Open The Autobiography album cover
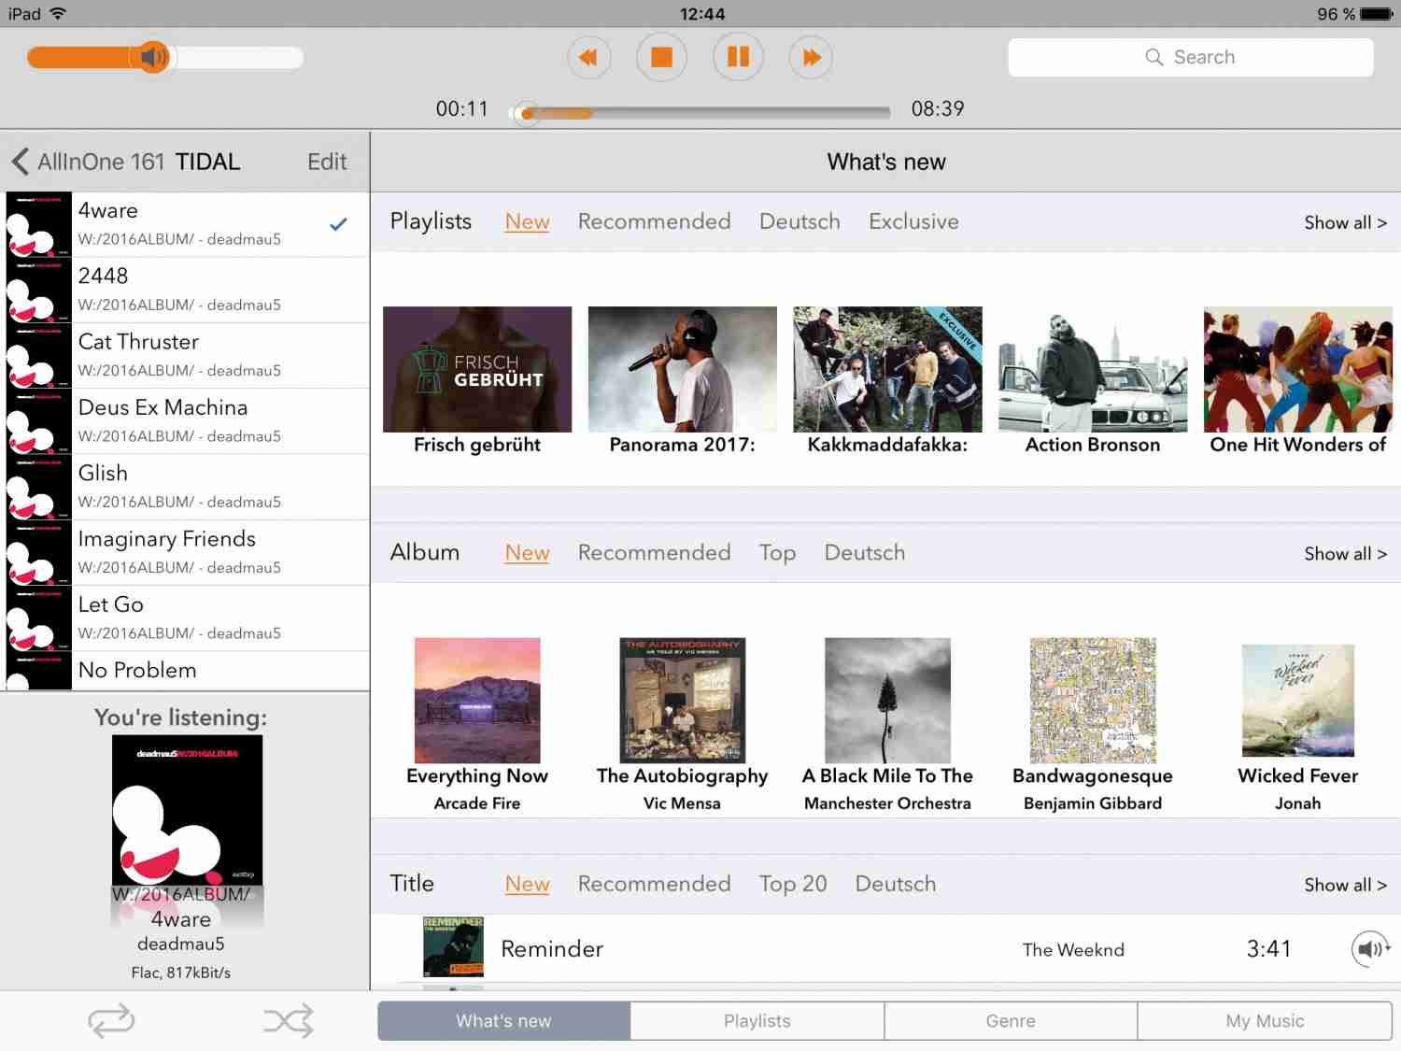Screen dimensions: 1401x1051 682,701
